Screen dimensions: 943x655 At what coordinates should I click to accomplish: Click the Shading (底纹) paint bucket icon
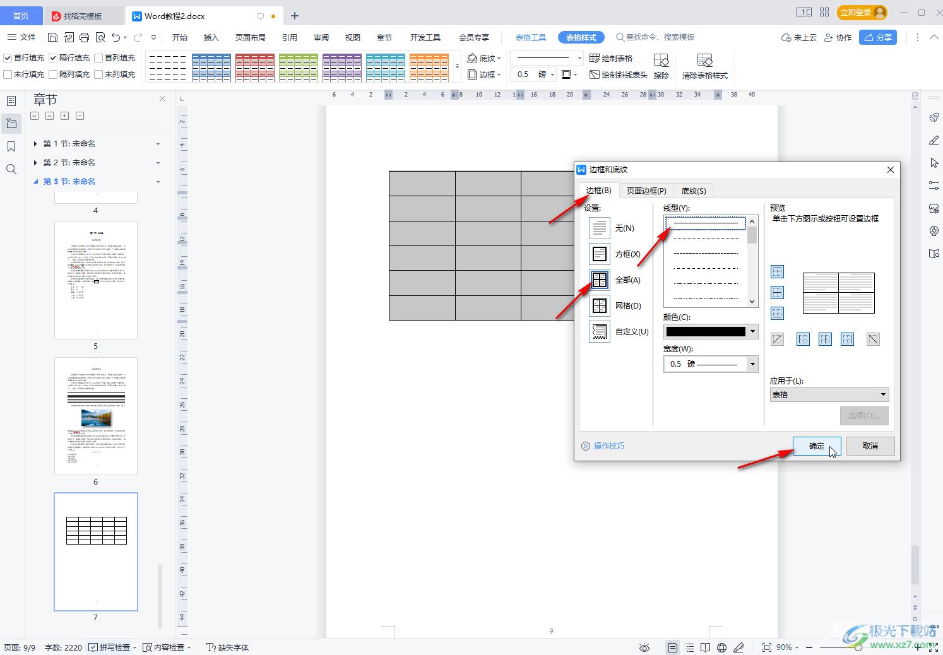point(472,58)
